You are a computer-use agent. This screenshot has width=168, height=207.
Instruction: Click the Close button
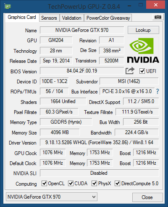(x=147, y=197)
